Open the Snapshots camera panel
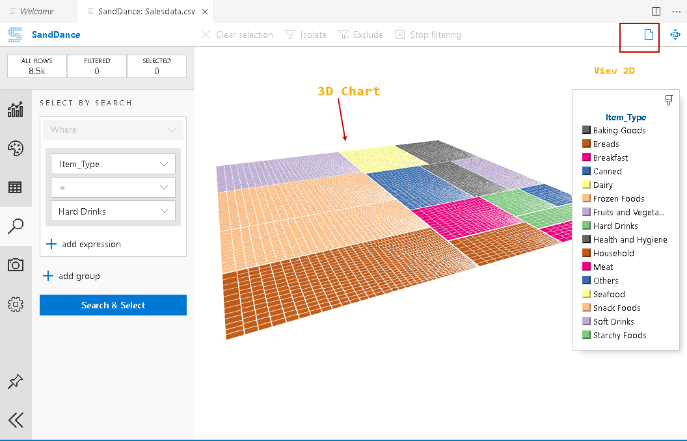 tap(16, 265)
